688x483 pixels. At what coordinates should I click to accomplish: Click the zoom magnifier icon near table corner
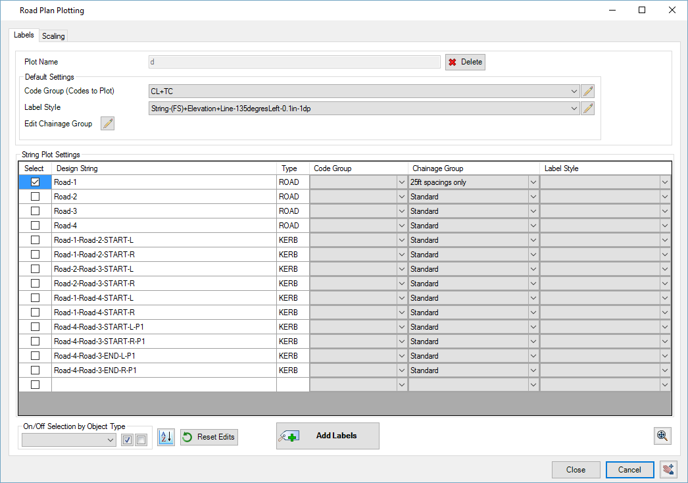pyautogui.click(x=662, y=436)
